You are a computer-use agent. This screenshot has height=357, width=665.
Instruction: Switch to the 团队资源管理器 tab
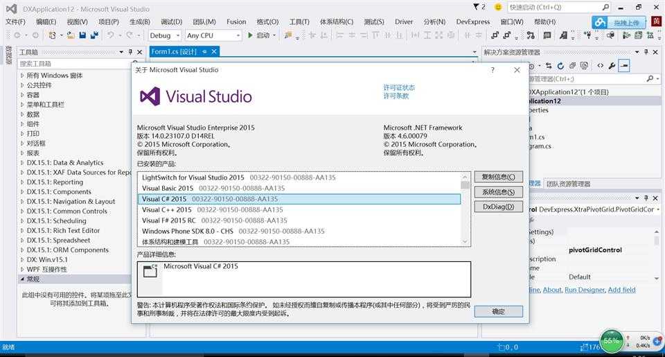[568, 184]
